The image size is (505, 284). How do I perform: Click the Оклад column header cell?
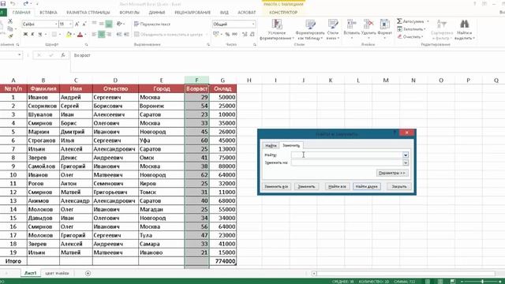(223, 88)
